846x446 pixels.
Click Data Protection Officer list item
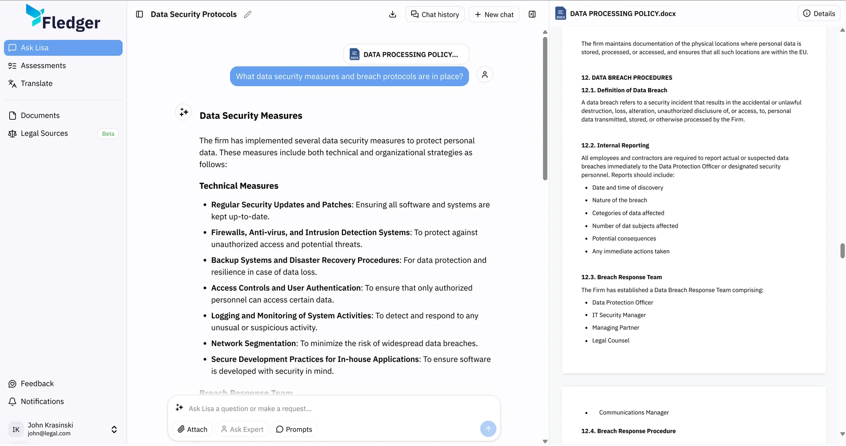(622, 302)
